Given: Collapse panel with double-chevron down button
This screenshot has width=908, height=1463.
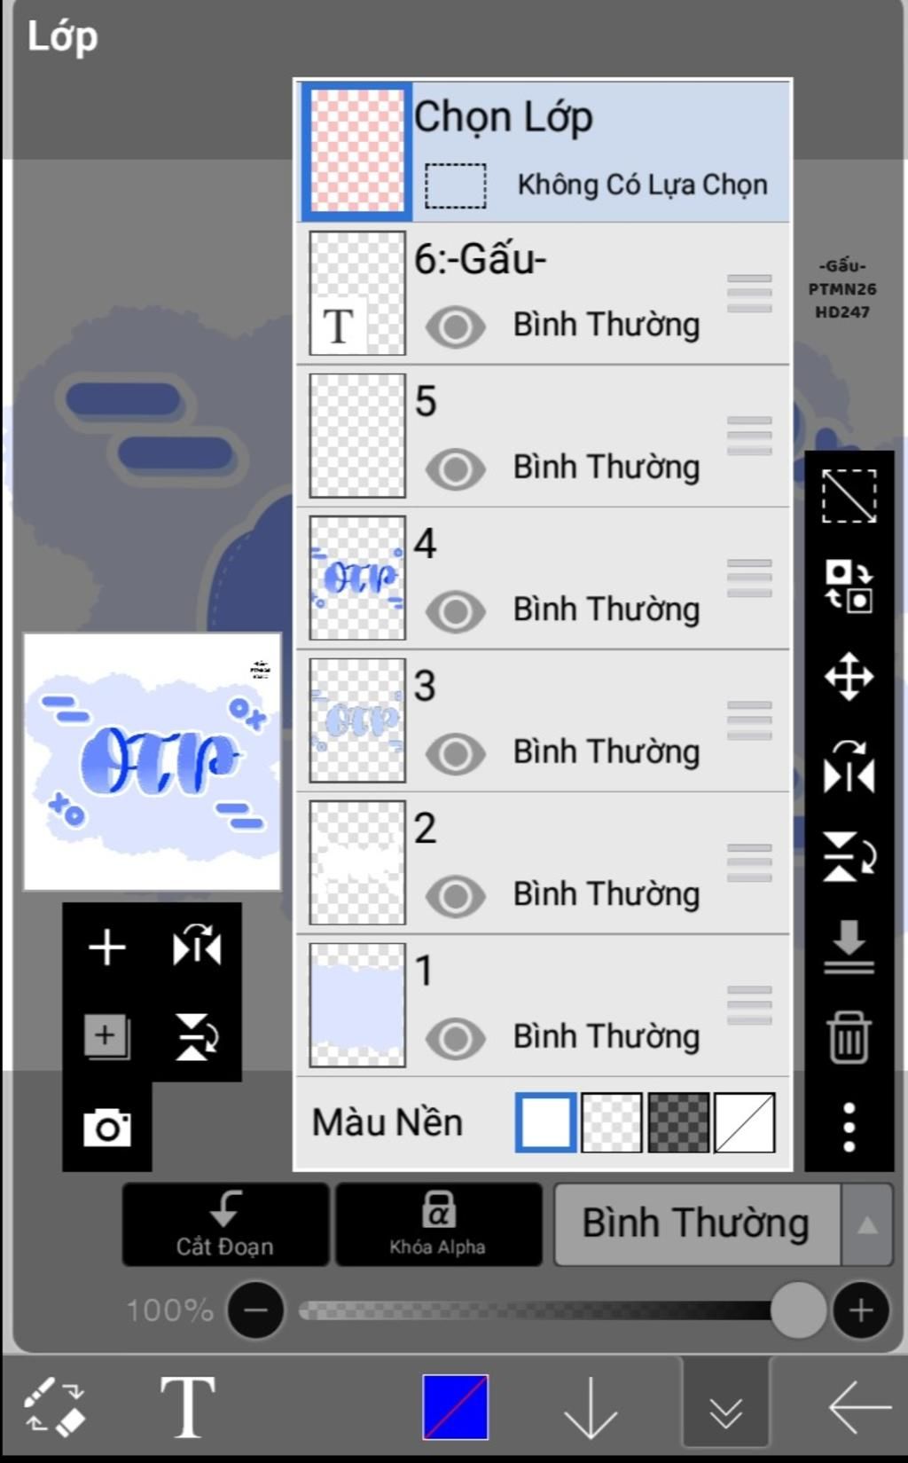Looking at the screenshot, I should pyautogui.click(x=725, y=1406).
